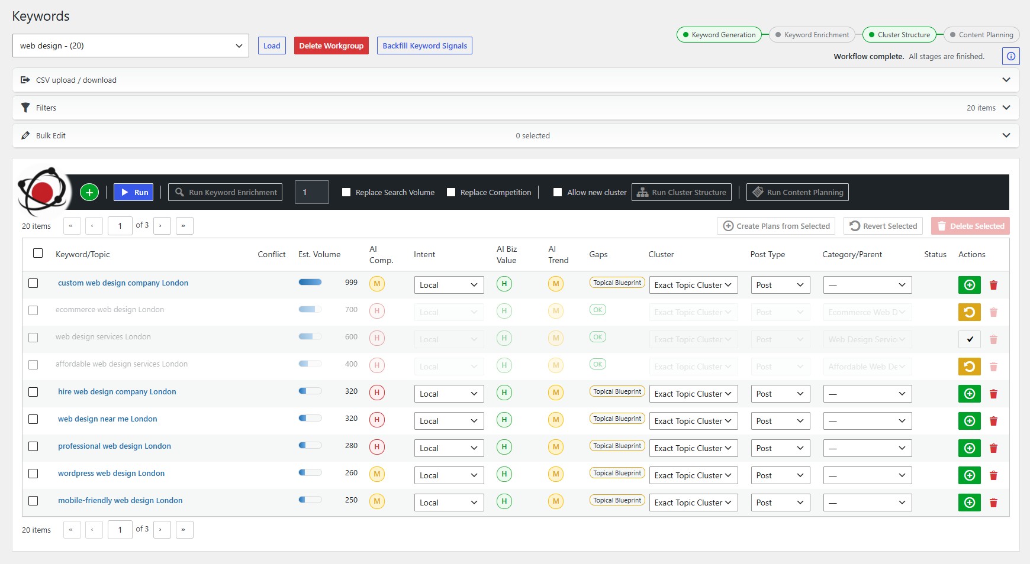The image size is (1030, 564).
Task: Expand the CSV upload / download panel
Action: click(516, 80)
